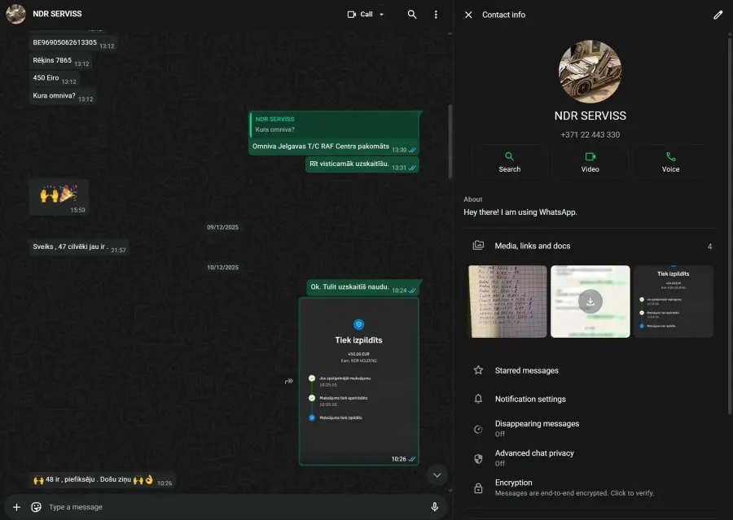This screenshot has width=733, height=520.
Task: Close the Contact info panel
Action: 468,15
